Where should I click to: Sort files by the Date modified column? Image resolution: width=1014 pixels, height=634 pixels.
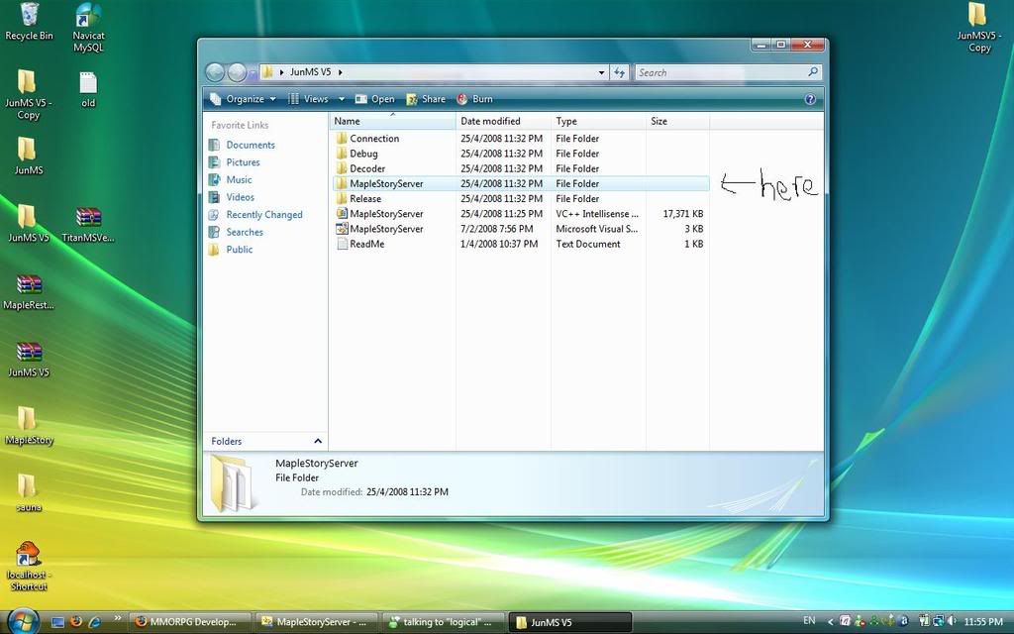[490, 121]
